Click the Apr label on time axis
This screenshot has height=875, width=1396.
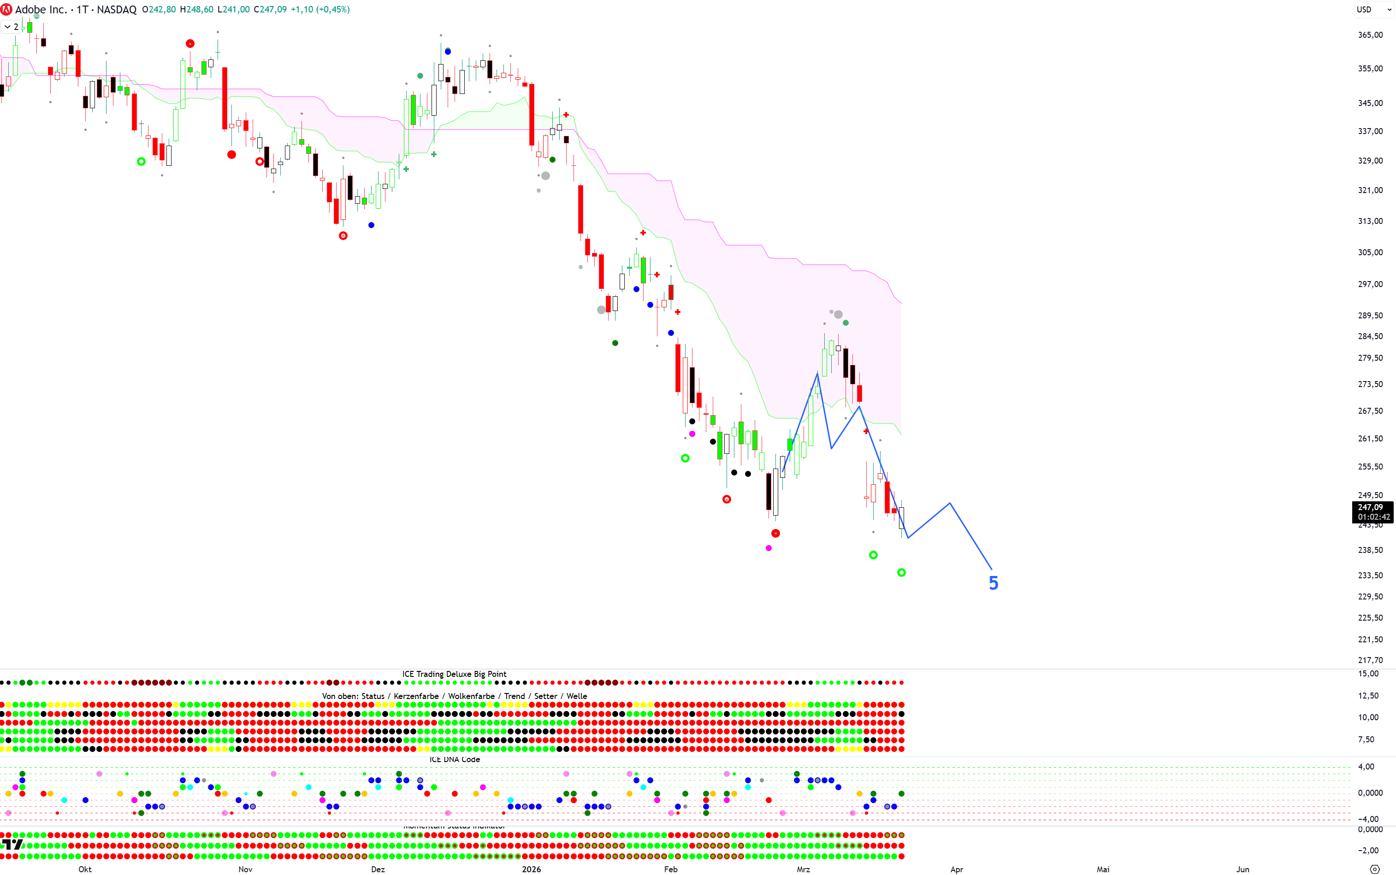click(x=957, y=869)
